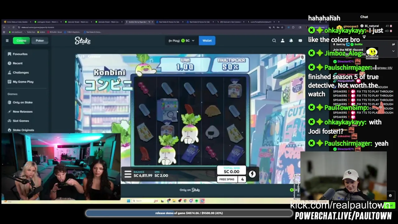The image size is (398, 224).
Task: Click the Challenges icon
Action: coord(9,72)
